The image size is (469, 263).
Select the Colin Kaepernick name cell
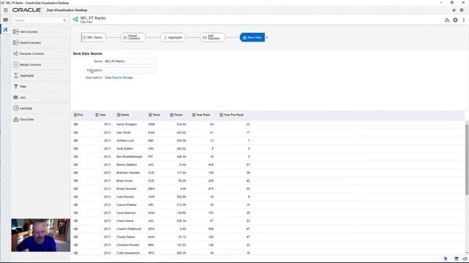click(x=128, y=254)
